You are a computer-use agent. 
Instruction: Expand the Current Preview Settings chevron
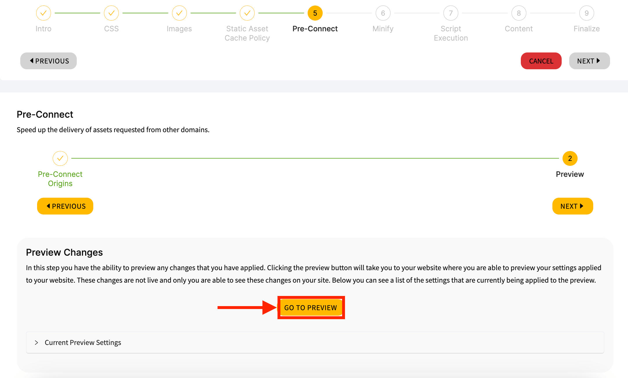point(36,343)
